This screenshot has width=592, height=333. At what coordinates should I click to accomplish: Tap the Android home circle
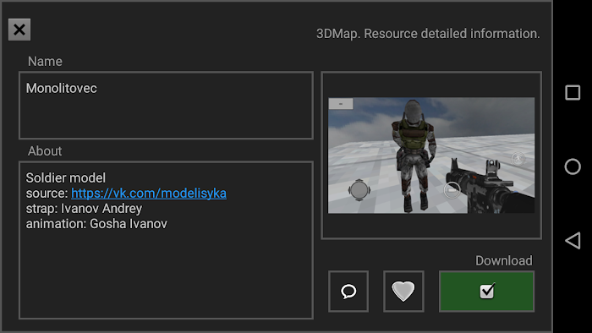(573, 166)
